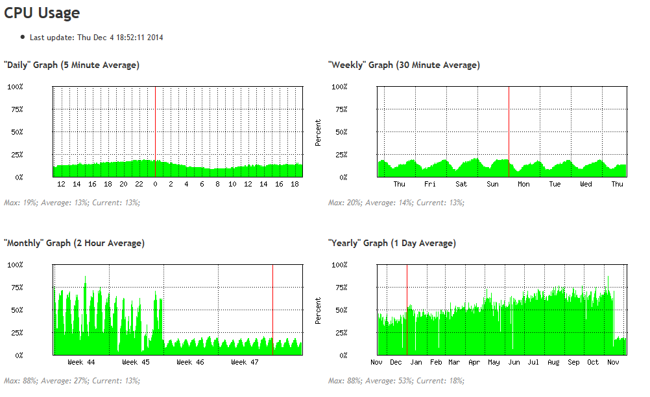
Task: Click the red marker line on Weekly graph
Action: [x=509, y=131]
